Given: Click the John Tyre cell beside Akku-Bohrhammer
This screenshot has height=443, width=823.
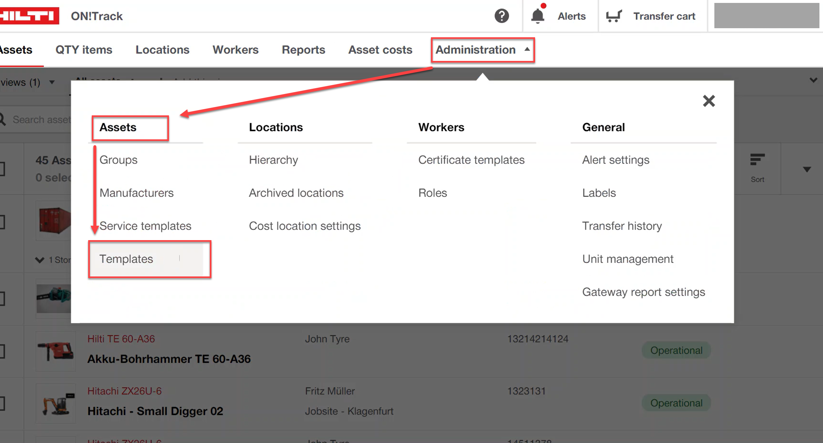Looking at the screenshot, I should (x=327, y=339).
